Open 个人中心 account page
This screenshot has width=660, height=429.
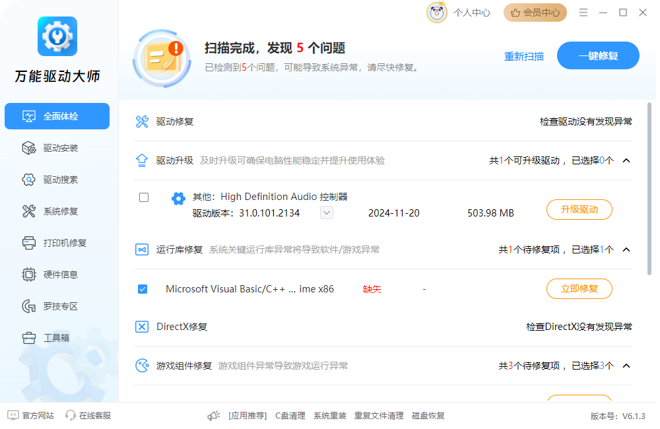[x=472, y=13]
